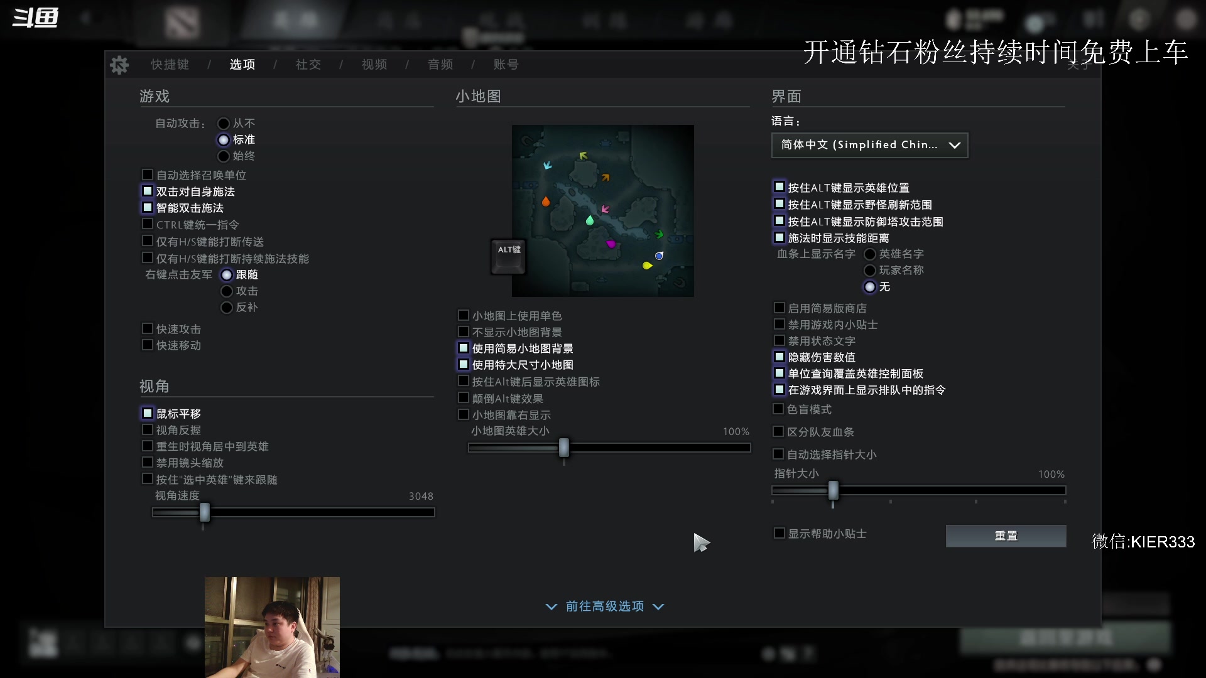Image resolution: width=1206 pixels, height=678 pixels.
Task: Switch to the 音频 tab
Action: click(x=440, y=64)
